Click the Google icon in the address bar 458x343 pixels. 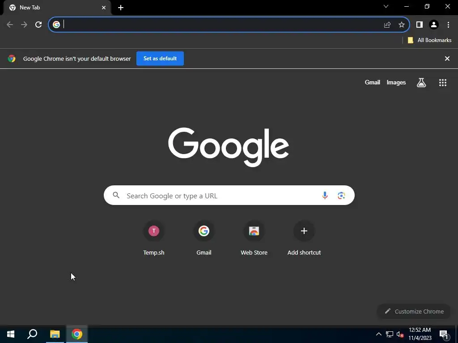coord(56,25)
